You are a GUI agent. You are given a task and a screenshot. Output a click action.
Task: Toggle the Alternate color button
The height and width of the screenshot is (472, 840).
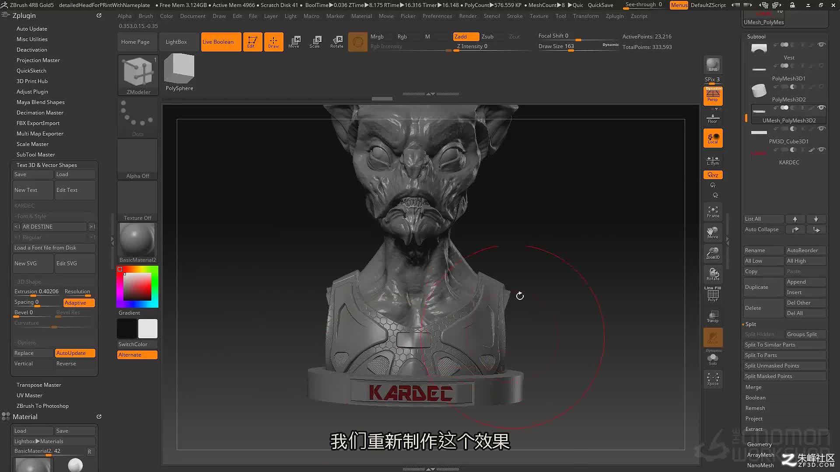[137, 355]
